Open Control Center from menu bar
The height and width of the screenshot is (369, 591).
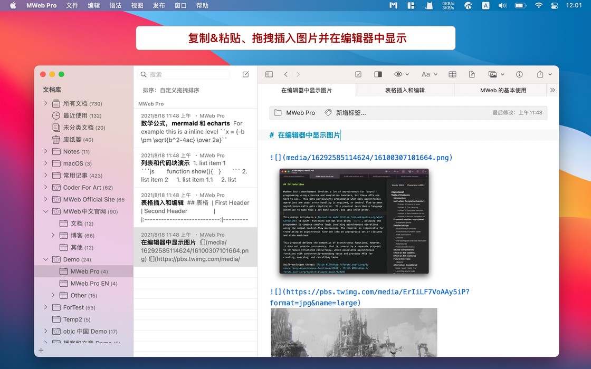click(x=555, y=5)
